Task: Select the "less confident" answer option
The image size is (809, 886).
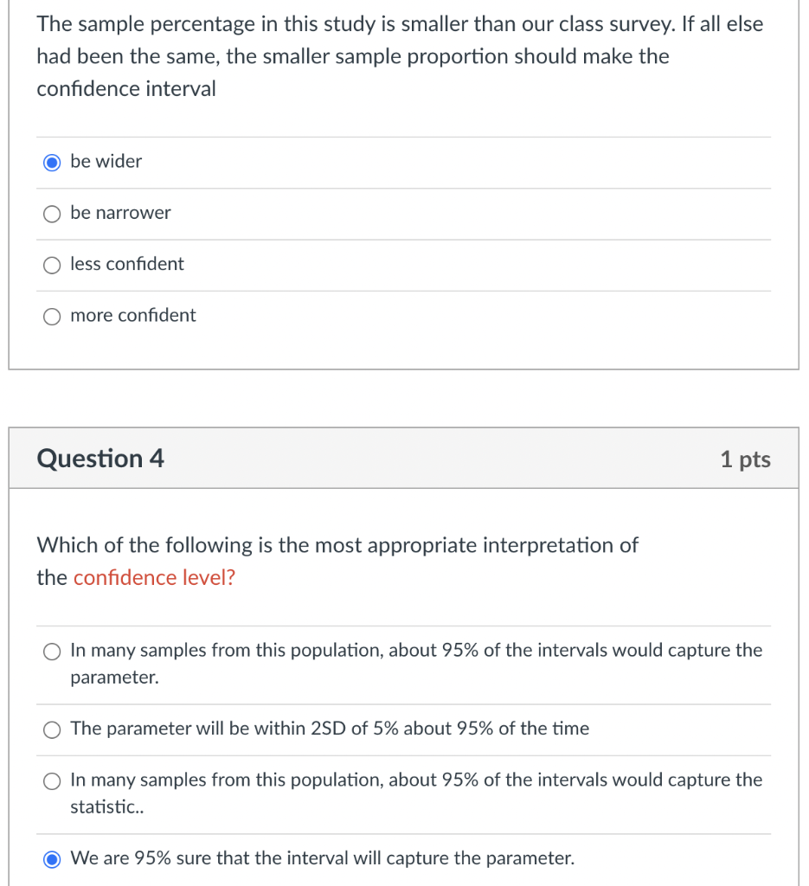Action: click(52, 265)
